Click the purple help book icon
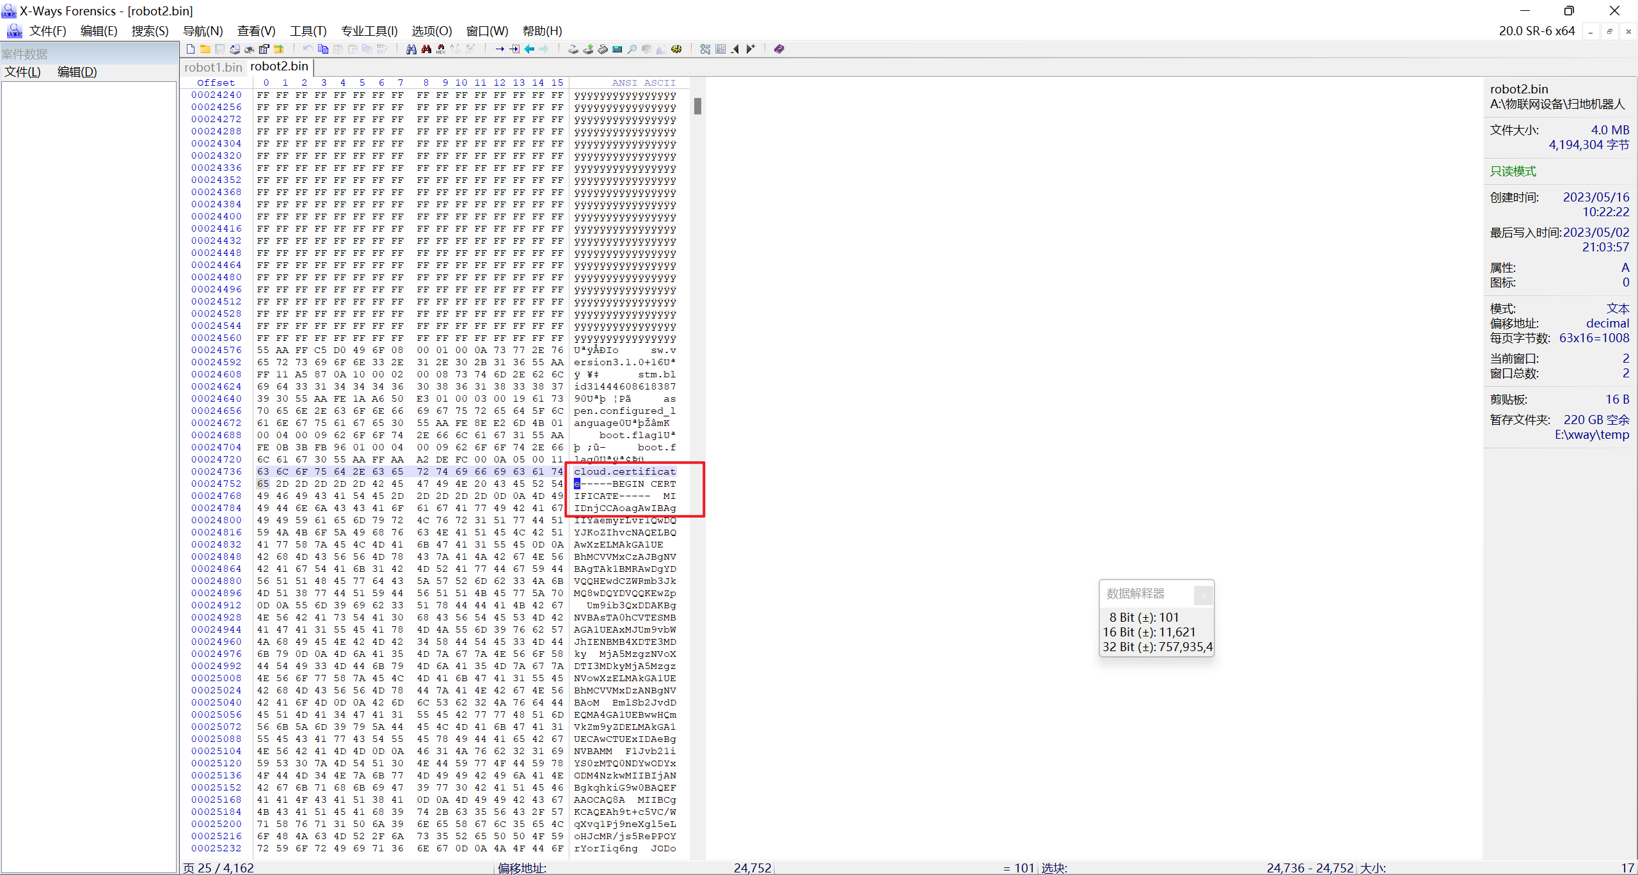 [x=779, y=49]
